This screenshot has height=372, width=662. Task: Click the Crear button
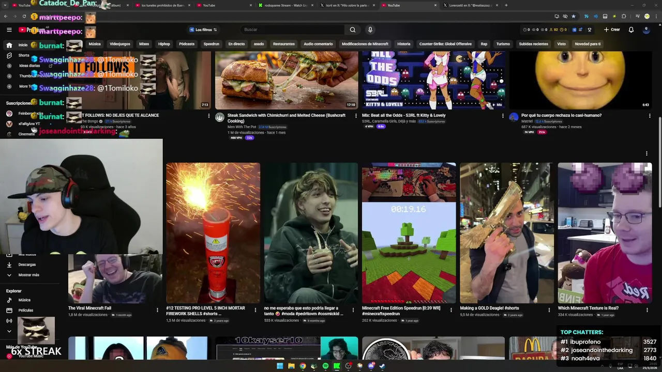[612, 29]
